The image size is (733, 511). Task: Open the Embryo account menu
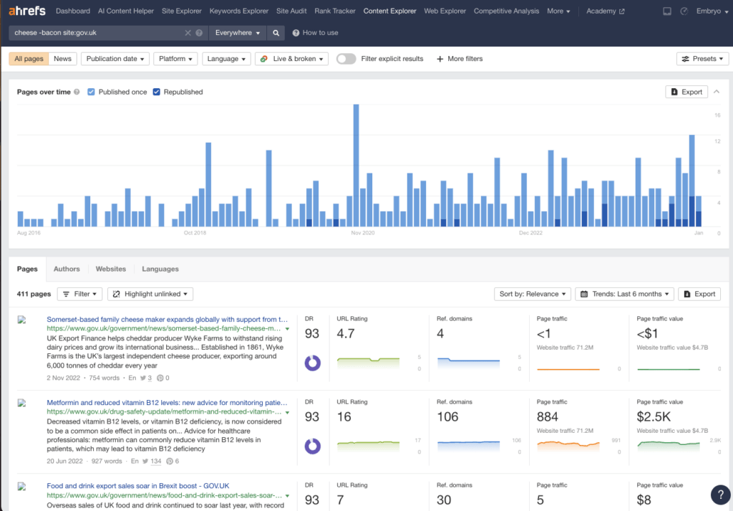pos(712,11)
